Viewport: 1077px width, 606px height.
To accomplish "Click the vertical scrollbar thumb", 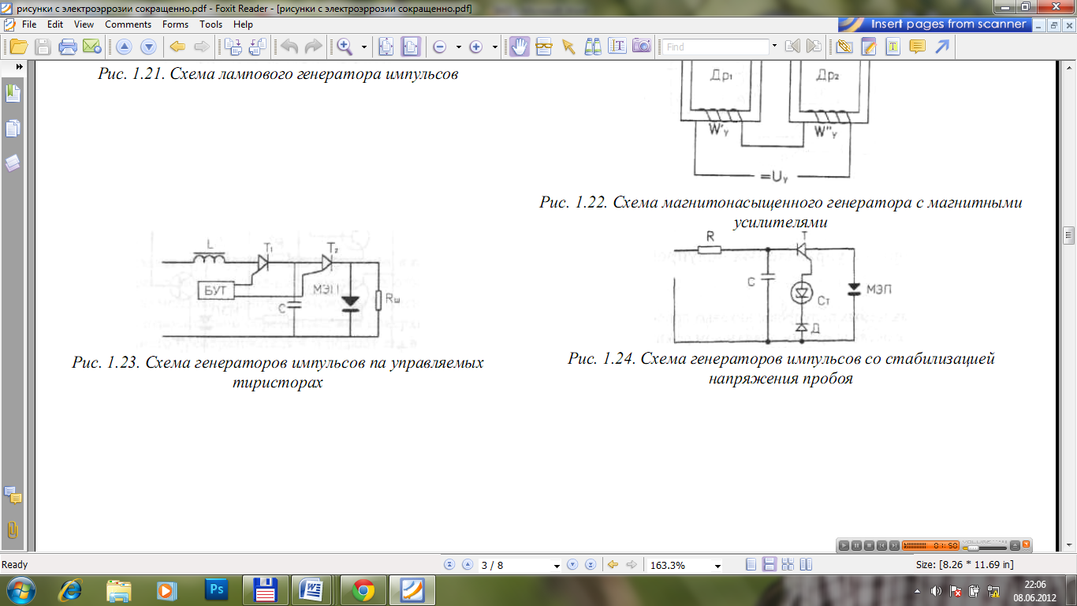I will tap(1070, 235).
